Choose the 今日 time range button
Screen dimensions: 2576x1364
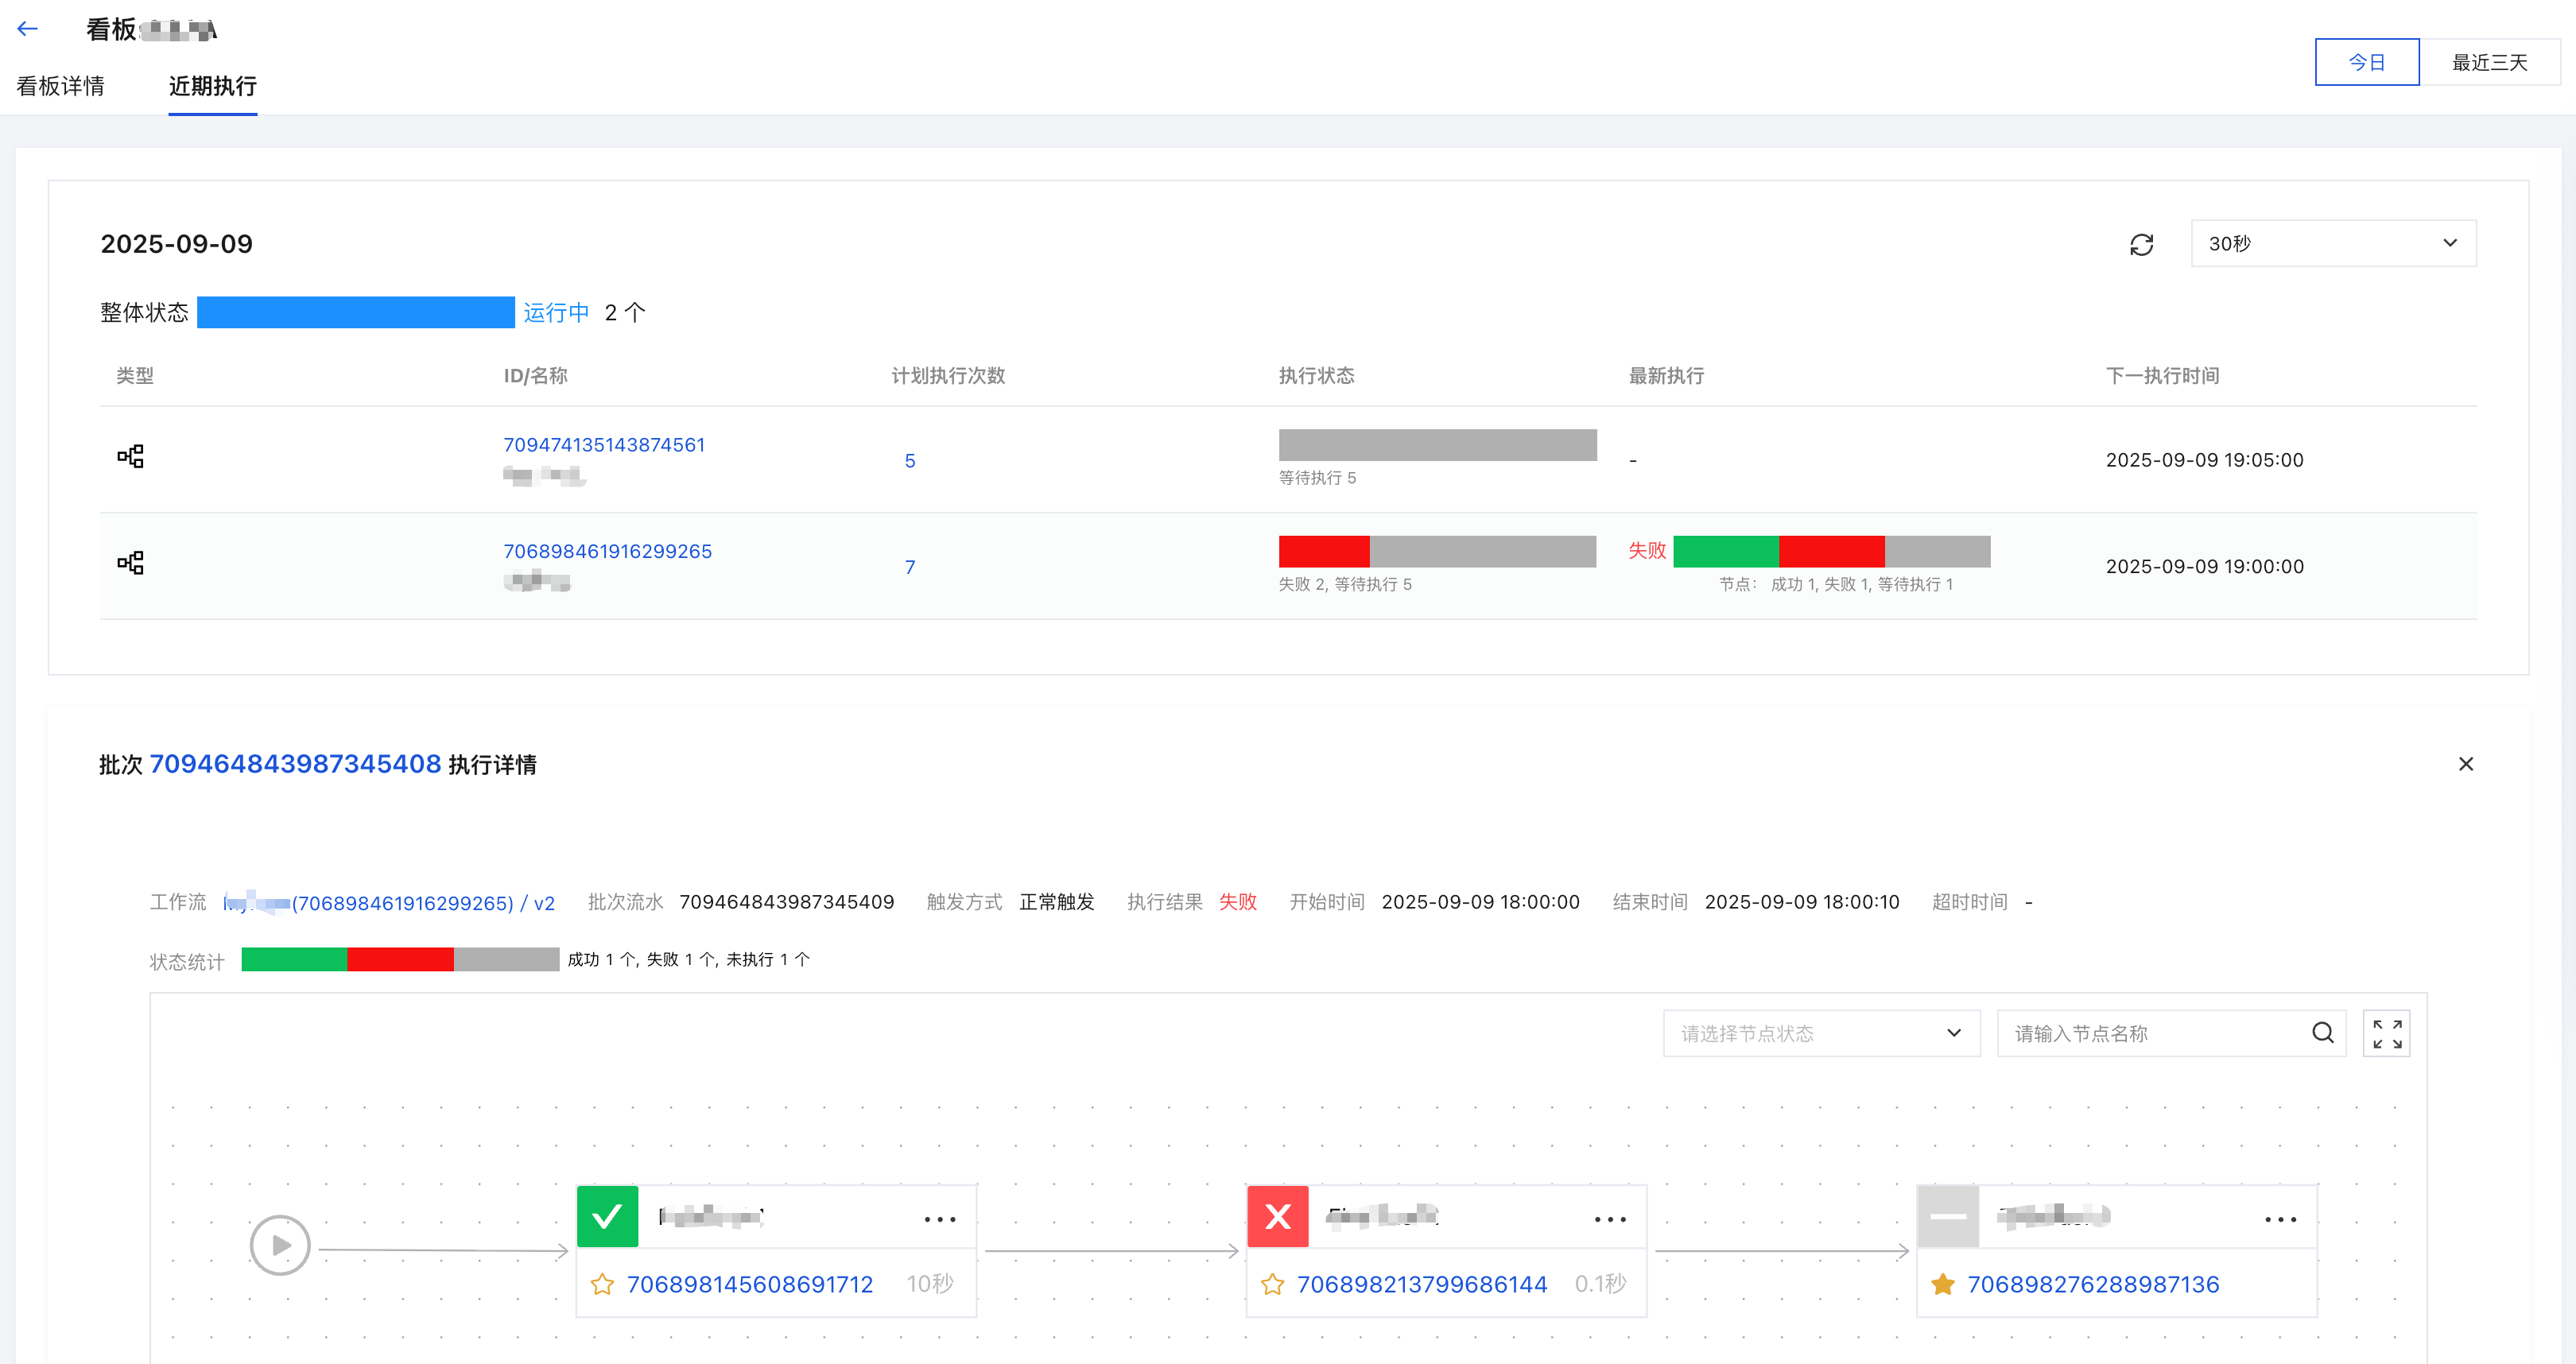pos(2367,62)
